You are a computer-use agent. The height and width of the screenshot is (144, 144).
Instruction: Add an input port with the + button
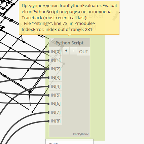tap(66, 51)
